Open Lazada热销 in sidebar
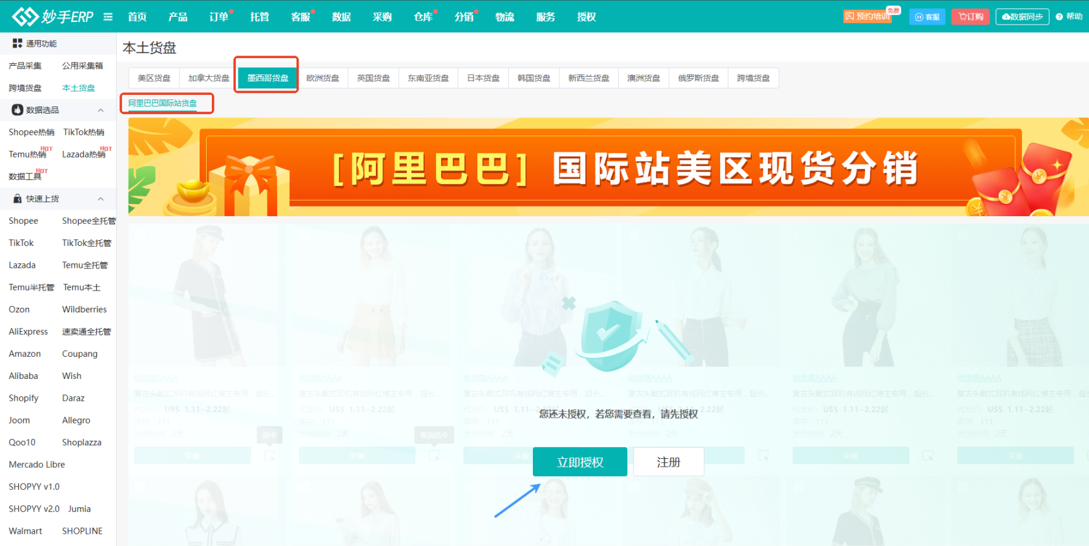 [84, 154]
